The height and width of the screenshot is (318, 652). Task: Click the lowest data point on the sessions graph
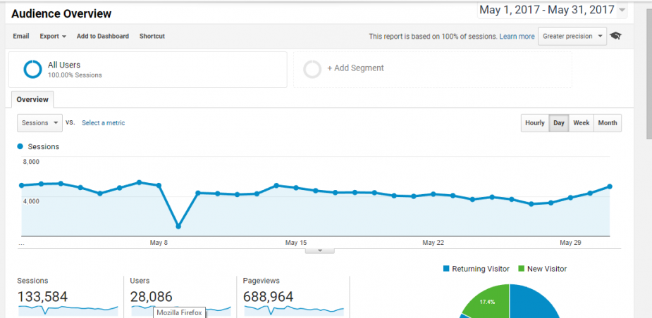(x=178, y=227)
